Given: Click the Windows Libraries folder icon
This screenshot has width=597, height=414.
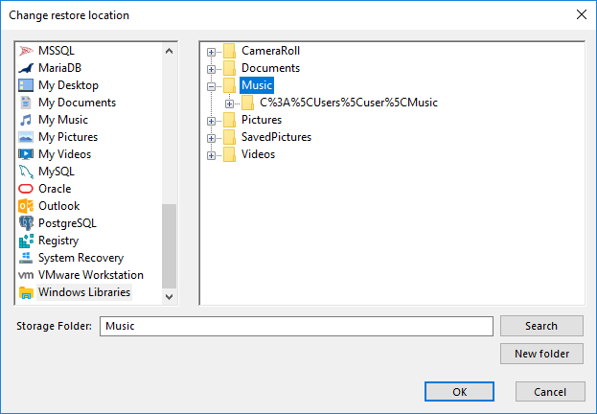Looking at the screenshot, I should pos(26,292).
